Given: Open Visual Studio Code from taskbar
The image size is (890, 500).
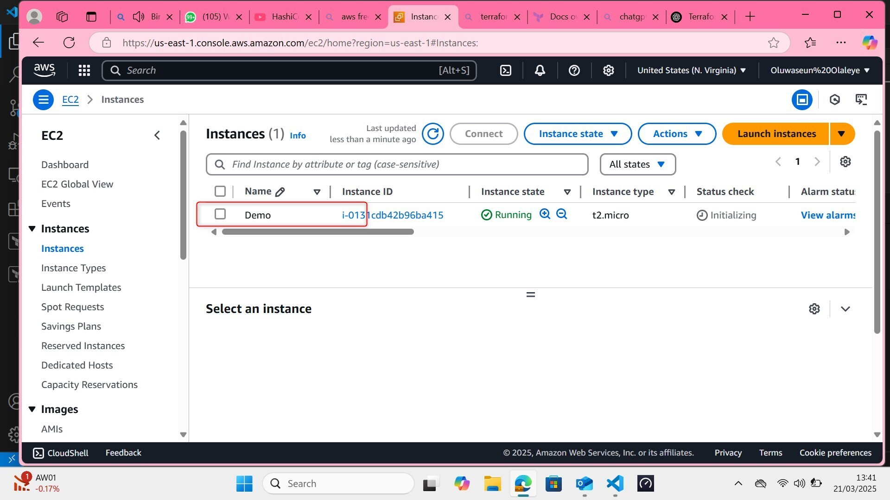Looking at the screenshot, I should point(615,484).
